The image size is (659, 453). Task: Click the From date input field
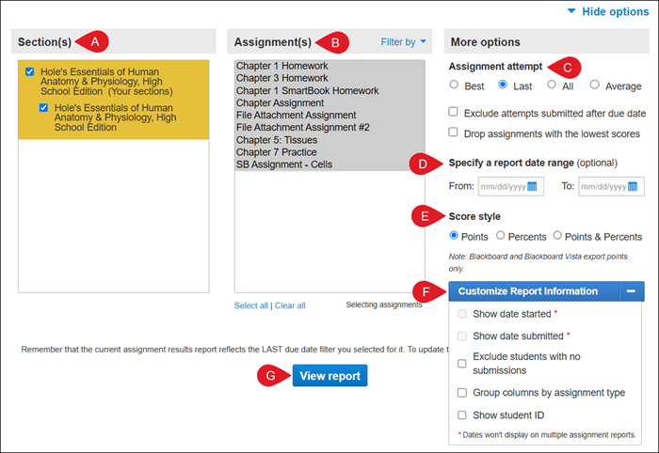(x=502, y=187)
